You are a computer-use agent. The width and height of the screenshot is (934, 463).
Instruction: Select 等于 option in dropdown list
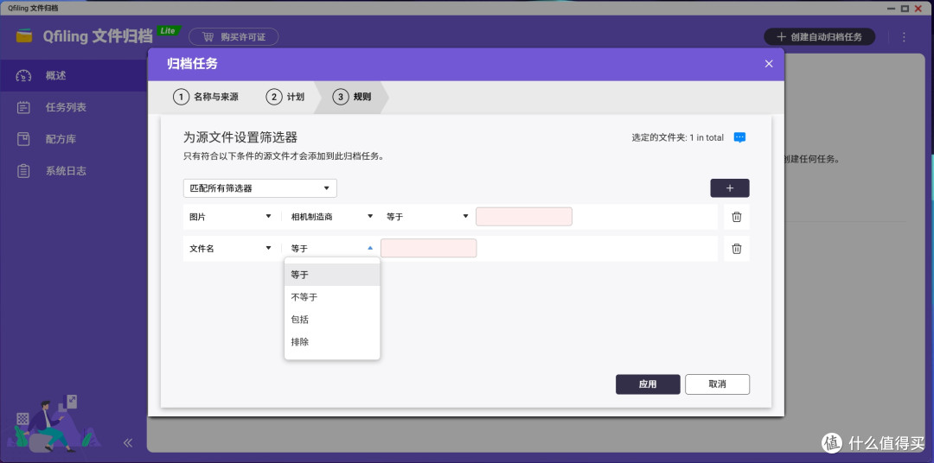click(332, 275)
